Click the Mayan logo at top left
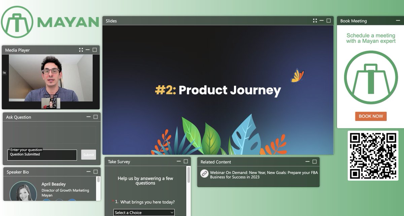Image resolution: width=404 pixels, height=216 pixels. [50, 22]
